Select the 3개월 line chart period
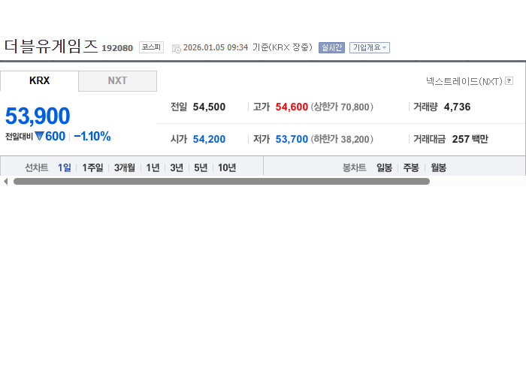 pos(125,167)
